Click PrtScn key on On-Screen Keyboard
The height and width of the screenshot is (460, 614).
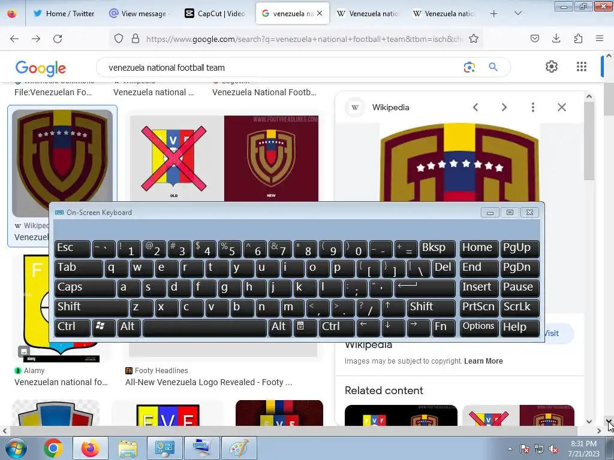[479, 307]
